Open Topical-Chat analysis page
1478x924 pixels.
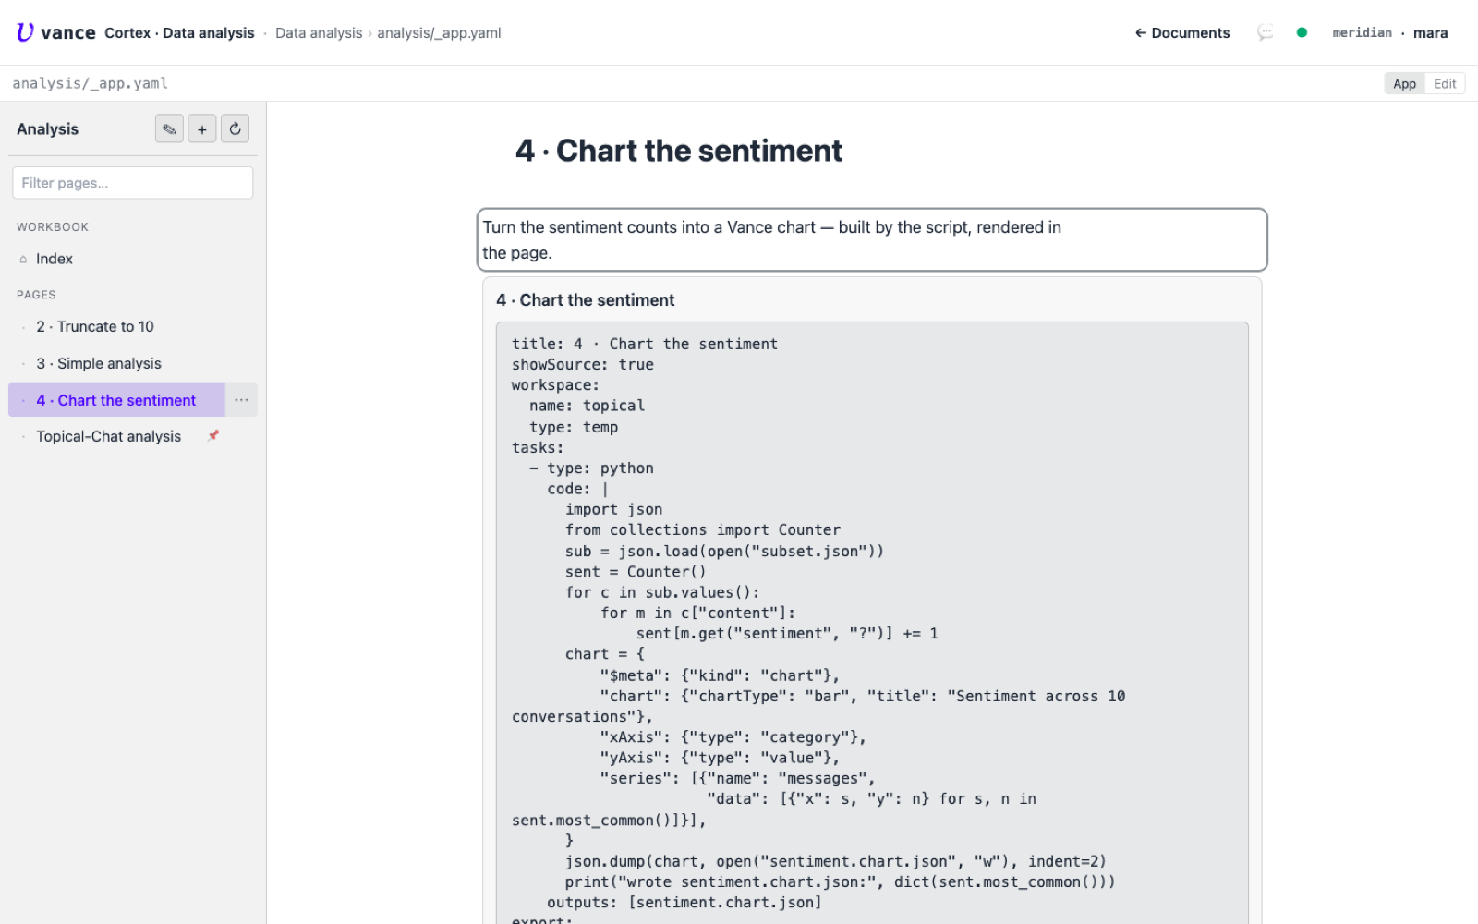click(109, 436)
